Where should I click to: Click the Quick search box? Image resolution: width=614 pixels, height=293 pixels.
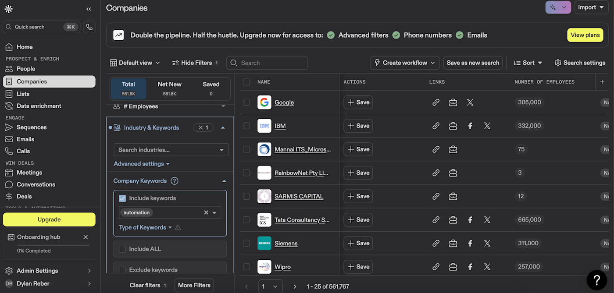pyautogui.click(x=42, y=27)
